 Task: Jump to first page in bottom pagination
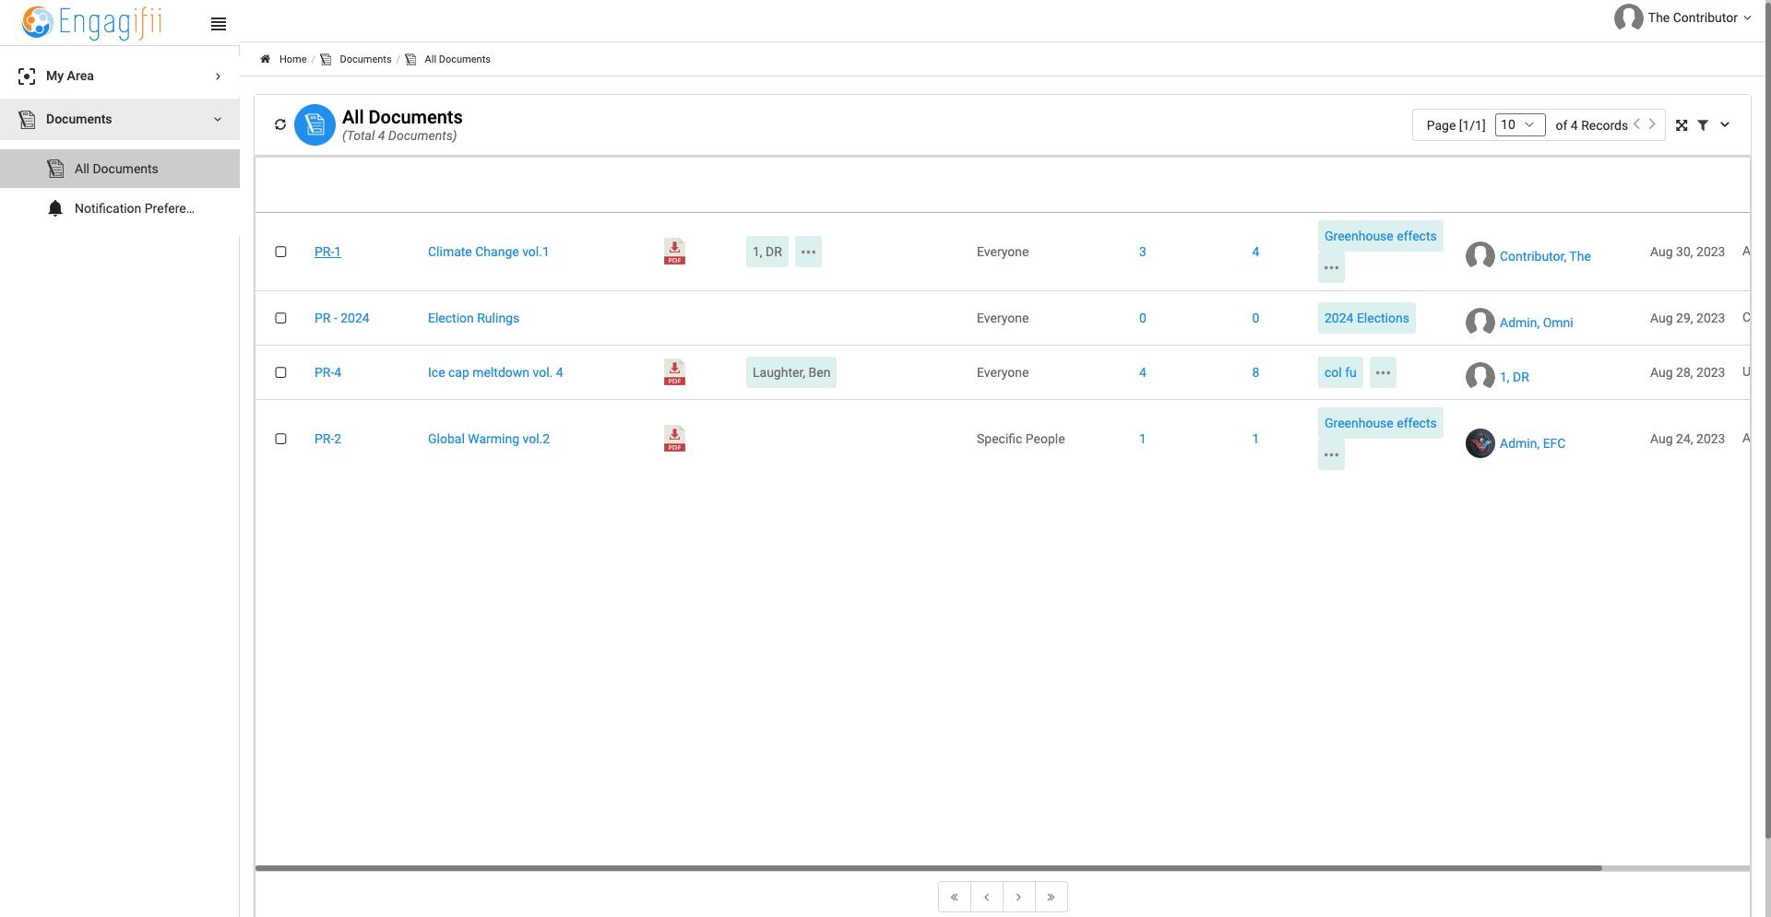point(955,897)
